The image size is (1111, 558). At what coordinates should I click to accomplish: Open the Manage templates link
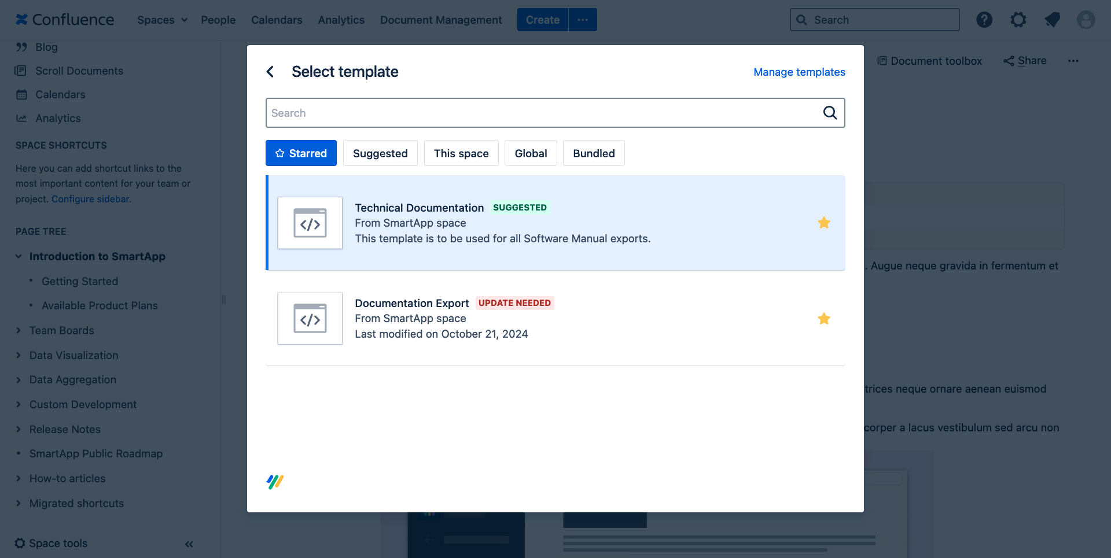pos(799,72)
